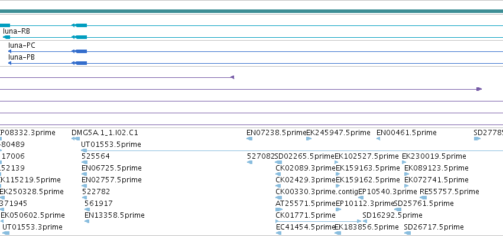Viewport: 503px width, 236px height.
Task: Select the SD25761.5prime EST label
Action: [424, 204]
